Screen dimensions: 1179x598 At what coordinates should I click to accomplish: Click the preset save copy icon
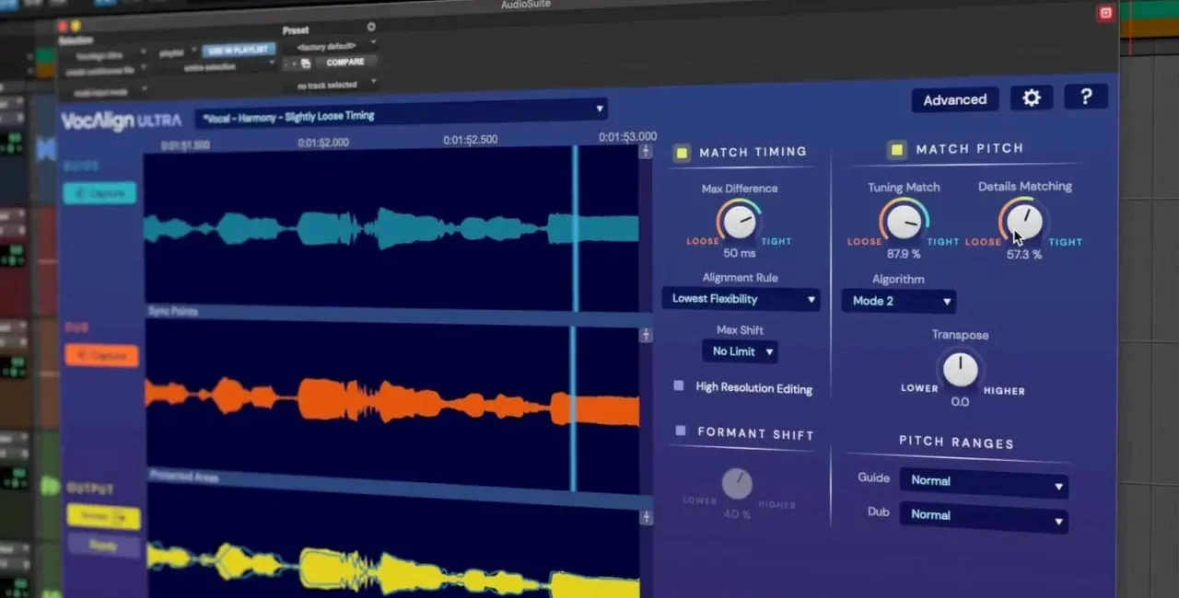click(x=305, y=63)
